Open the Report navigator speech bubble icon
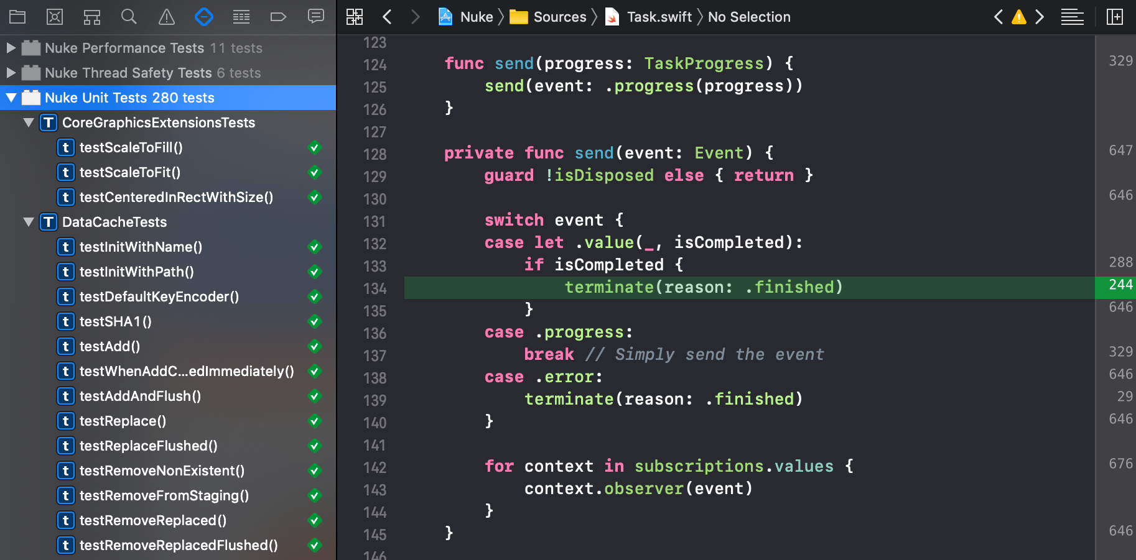 pyautogui.click(x=315, y=17)
